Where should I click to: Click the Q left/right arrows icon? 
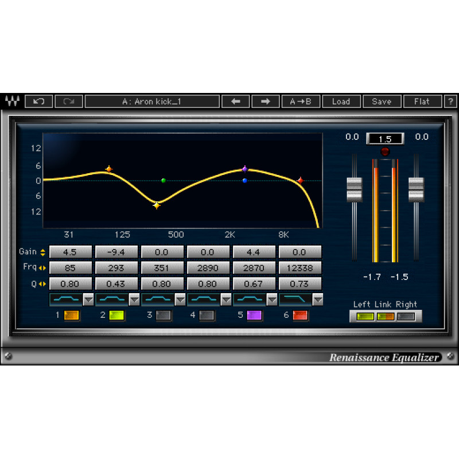pos(42,283)
